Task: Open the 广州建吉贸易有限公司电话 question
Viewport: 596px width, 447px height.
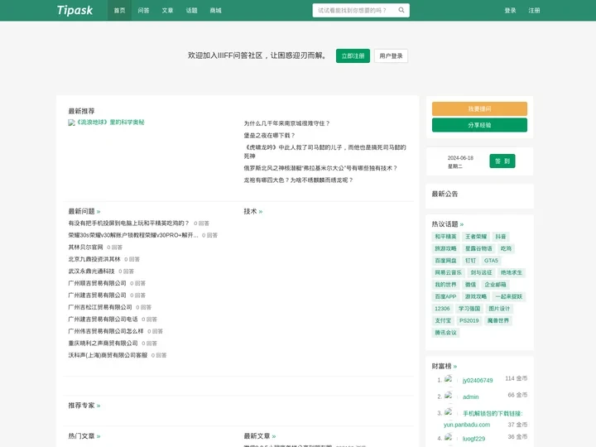Action: point(103,320)
